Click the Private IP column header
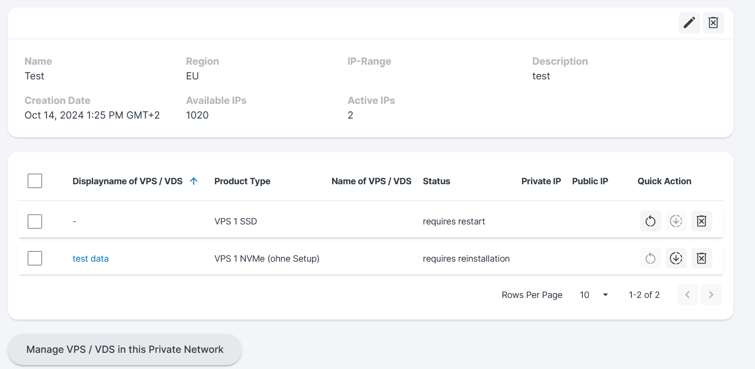 point(541,181)
